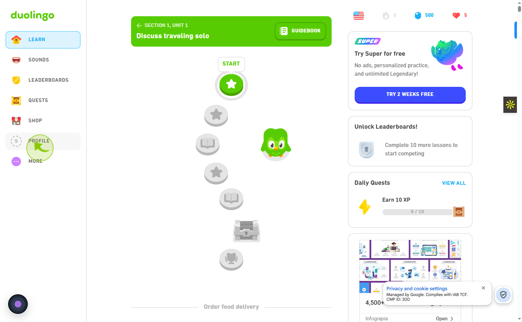The height and width of the screenshot is (322, 522).
Task: Close the privacy and cookie settings popup
Action: coord(483,288)
